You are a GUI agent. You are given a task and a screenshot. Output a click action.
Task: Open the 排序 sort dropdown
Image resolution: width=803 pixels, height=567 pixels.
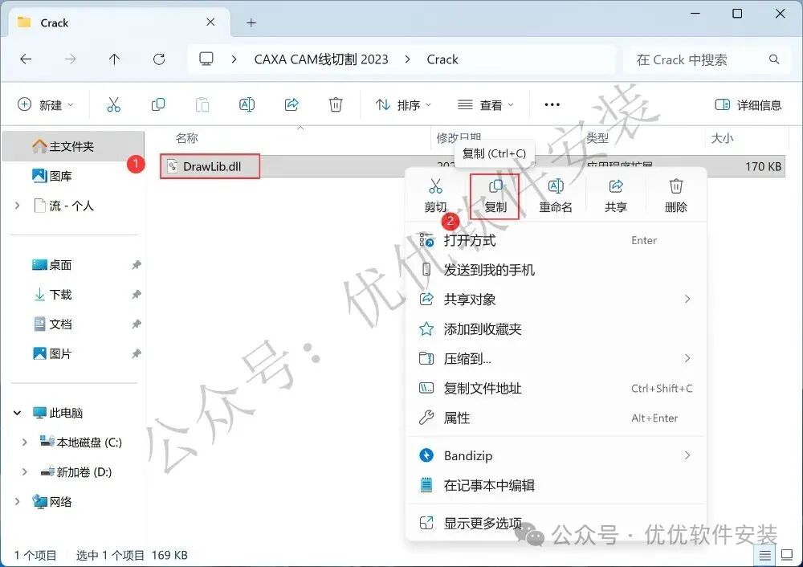[404, 105]
